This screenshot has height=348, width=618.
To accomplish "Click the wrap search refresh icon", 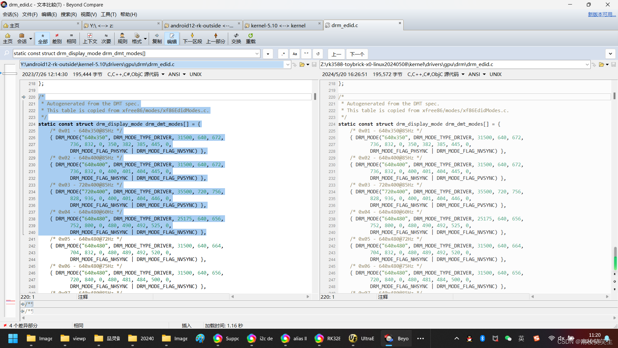I will coord(318,54).
